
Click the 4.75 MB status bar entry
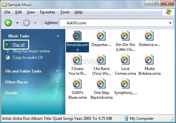pos(105,119)
